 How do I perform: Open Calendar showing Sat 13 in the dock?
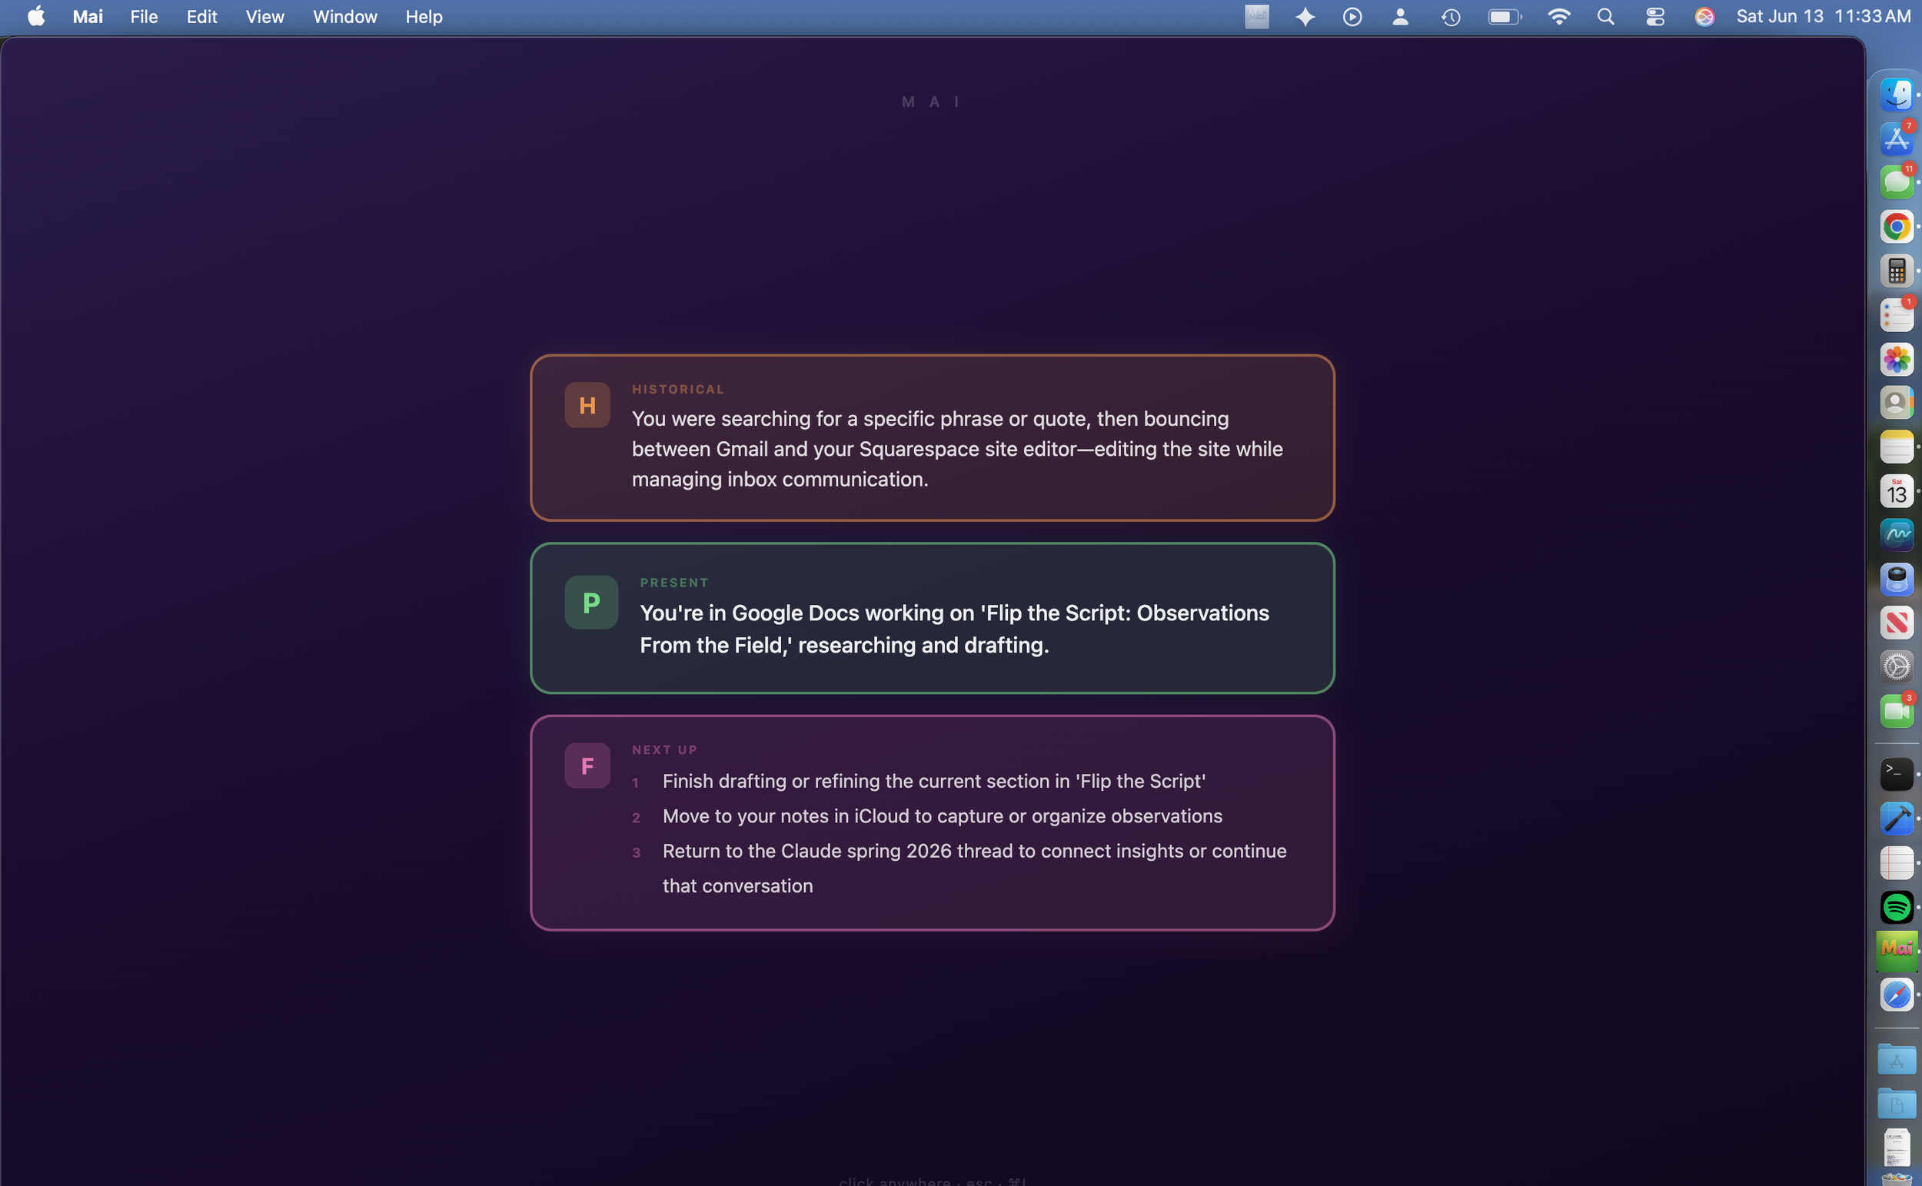[1896, 491]
